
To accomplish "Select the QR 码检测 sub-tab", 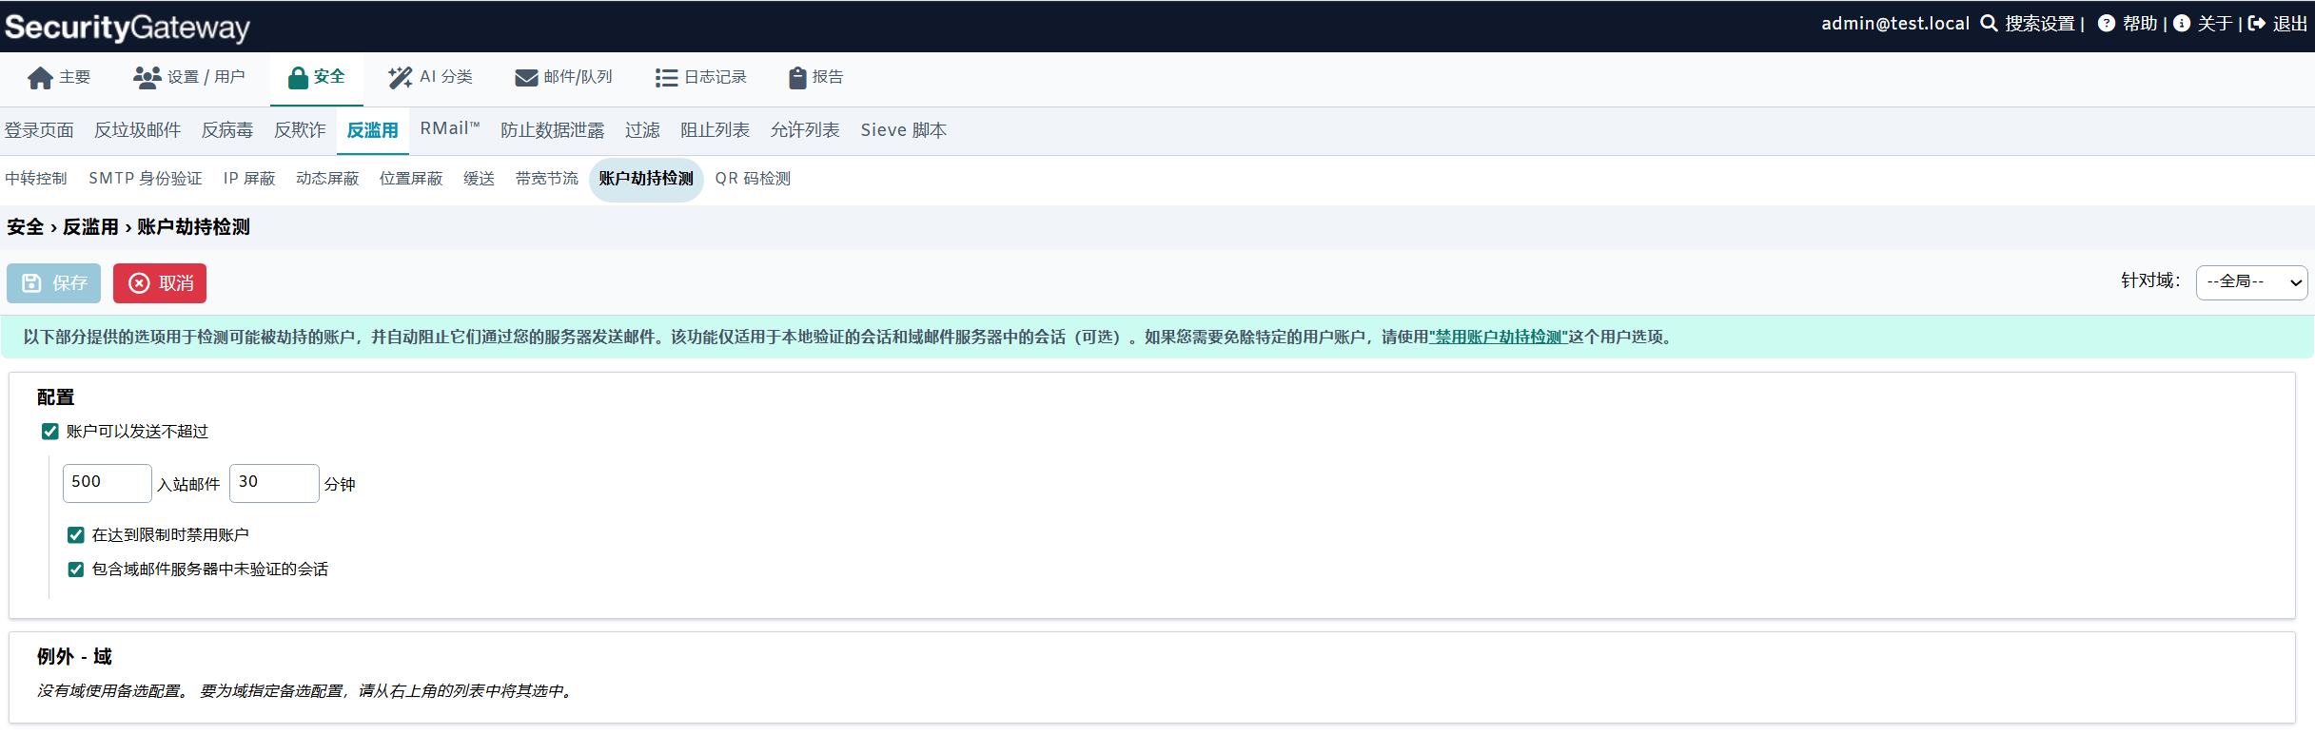I will click(x=753, y=179).
